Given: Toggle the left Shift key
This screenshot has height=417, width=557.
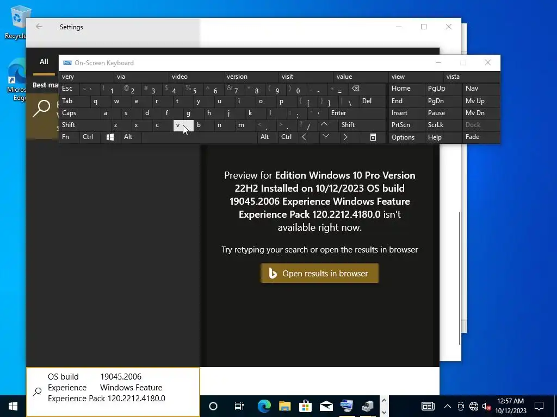Looking at the screenshot, I should [x=85, y=125].
